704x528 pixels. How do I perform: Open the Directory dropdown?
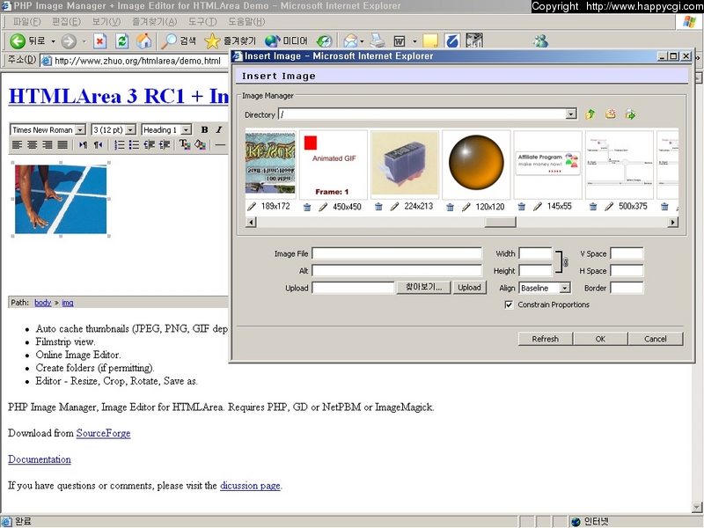[570, 114]
